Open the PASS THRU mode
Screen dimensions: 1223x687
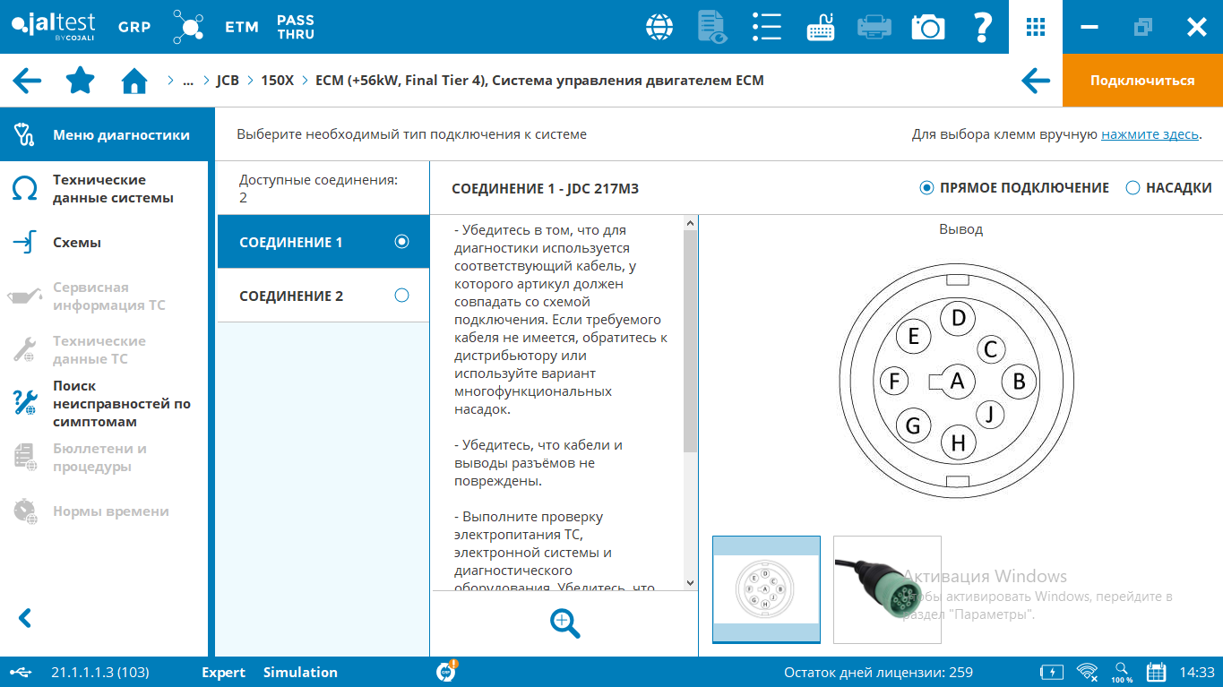(x=296, y=27)
